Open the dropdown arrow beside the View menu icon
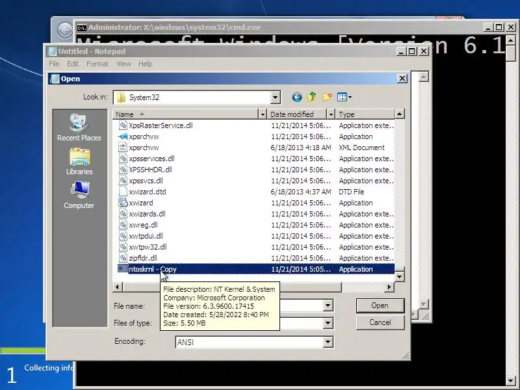Screen dimensions: 520x390 point(350,97)
